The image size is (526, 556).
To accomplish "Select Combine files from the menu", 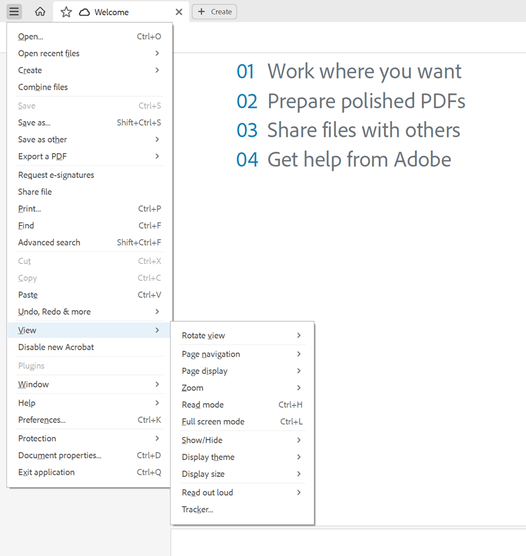I will [x=43, y=87].
